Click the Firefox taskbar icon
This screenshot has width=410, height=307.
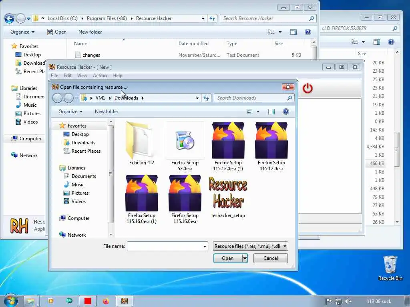[x=106, y=301]
